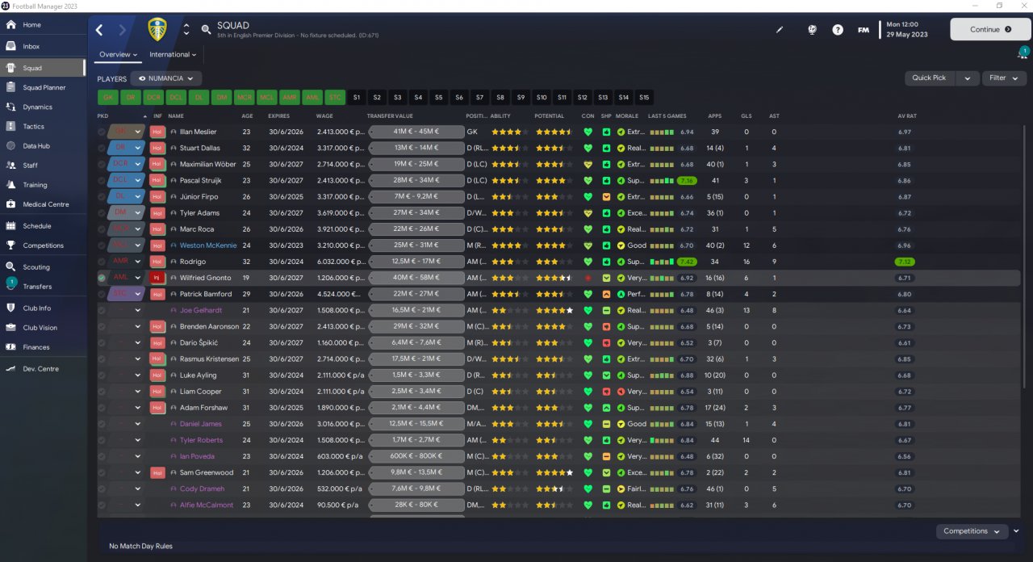Click the Tactics sidebar icon
Image resolution: width=1033 pixels, height=562 pixels.
pyautogui.click(x=11, y=126)
